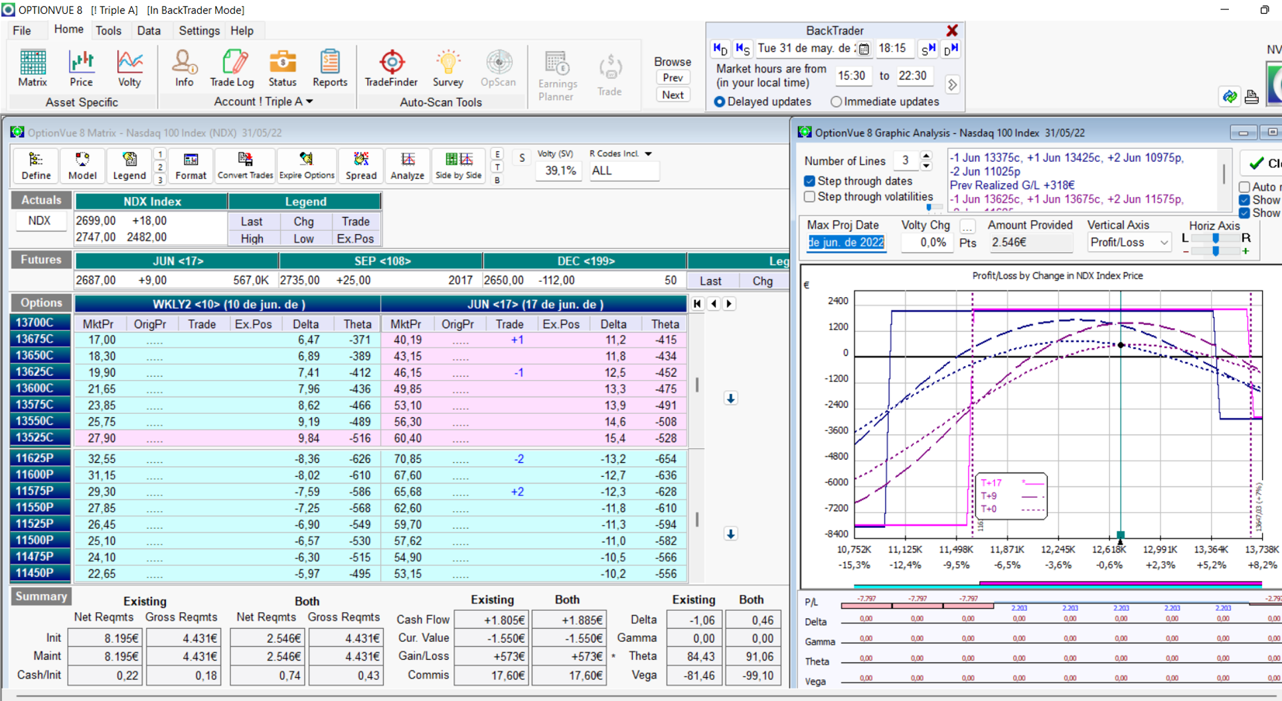Screen dimensions: 1282x701
Task: Open the Price chart icon
Action: click(81, 68)
